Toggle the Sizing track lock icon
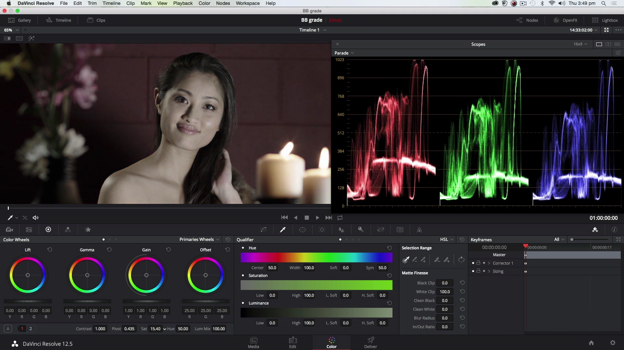The height and width of the screenshot is (350, 624). point(478,271)
